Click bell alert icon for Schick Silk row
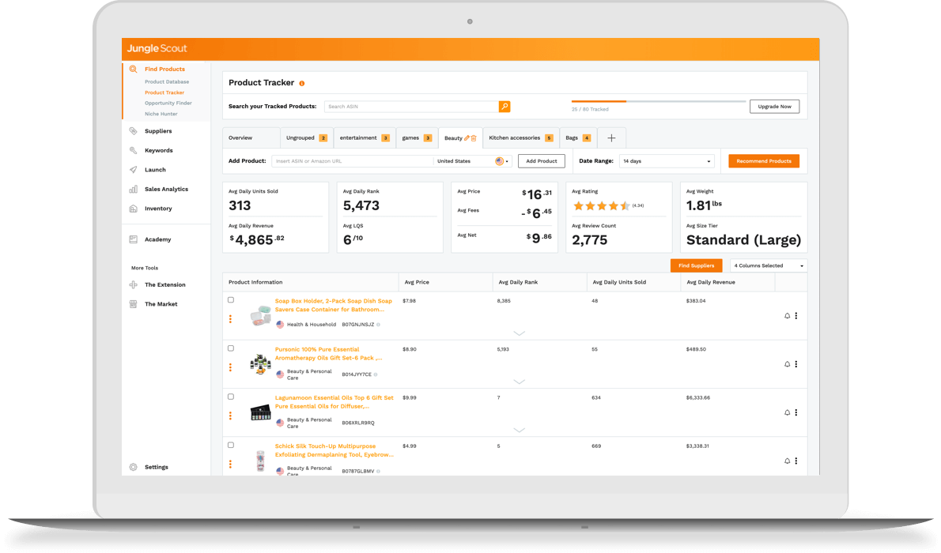The width and height of the screenshot is (941, 553). (788, 461)
